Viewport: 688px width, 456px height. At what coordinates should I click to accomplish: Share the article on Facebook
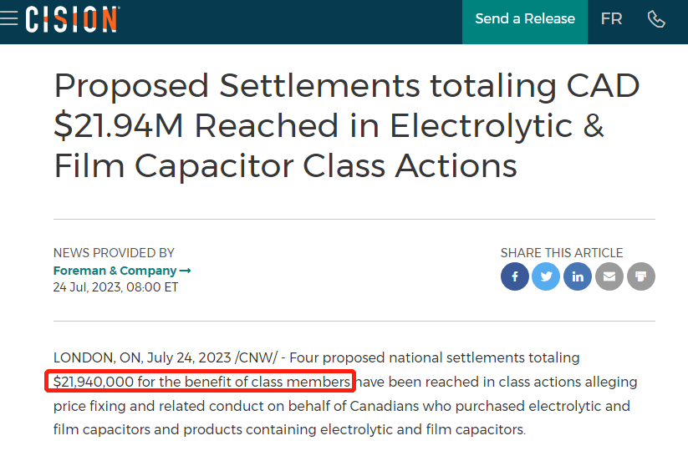coord(515,276)
